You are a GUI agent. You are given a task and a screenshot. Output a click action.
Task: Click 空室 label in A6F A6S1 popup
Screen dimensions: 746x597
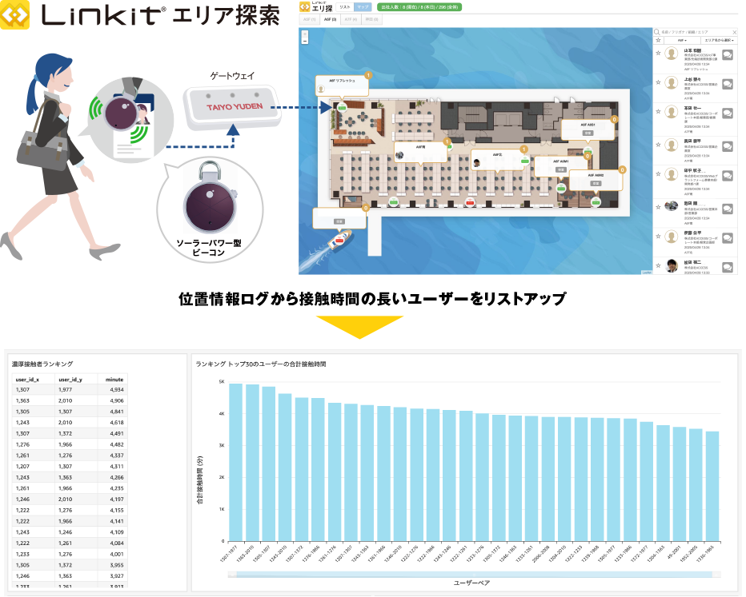click(x=588, y=133)
